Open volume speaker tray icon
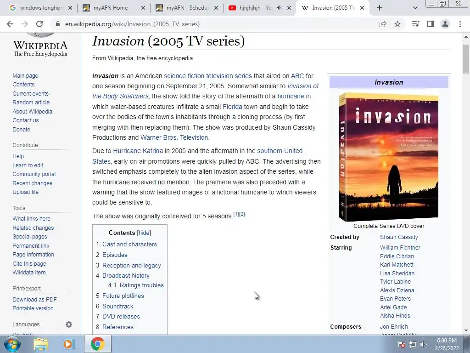 point(424,344)
